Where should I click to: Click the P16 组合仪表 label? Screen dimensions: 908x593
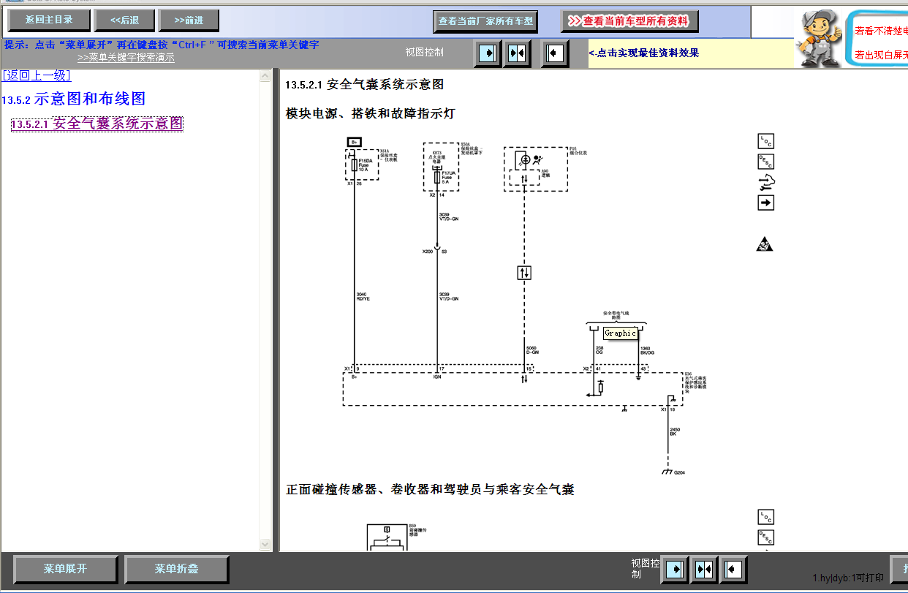(578, 151)
